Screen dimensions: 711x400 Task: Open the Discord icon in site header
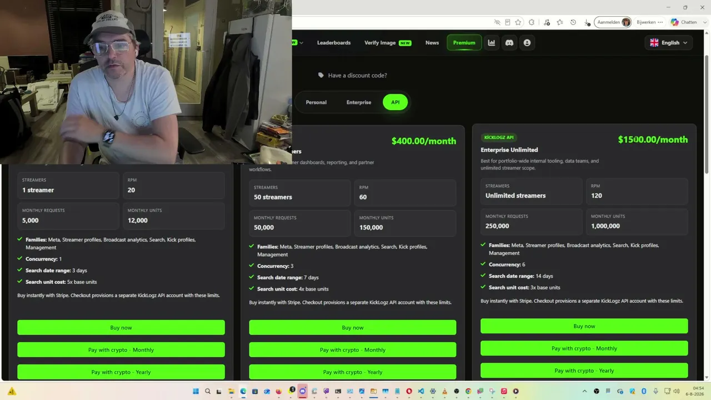[x=509, y=43]
